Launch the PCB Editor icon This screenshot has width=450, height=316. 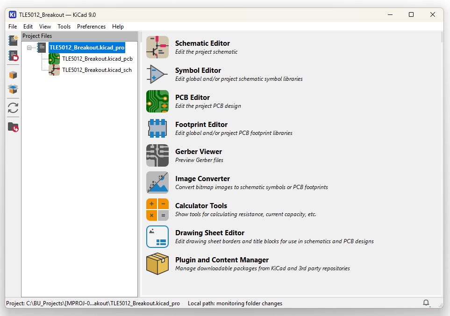pos(157,101)
